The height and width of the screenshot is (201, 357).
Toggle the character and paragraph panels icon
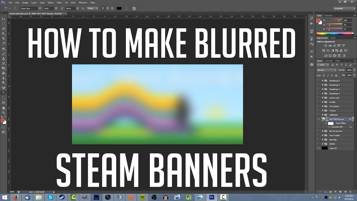[134, 8]
